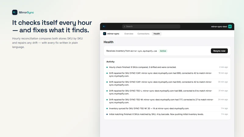The height and width of the screenshot is (137, 244).
Task: Click the Active status badge
Action: 163,51
